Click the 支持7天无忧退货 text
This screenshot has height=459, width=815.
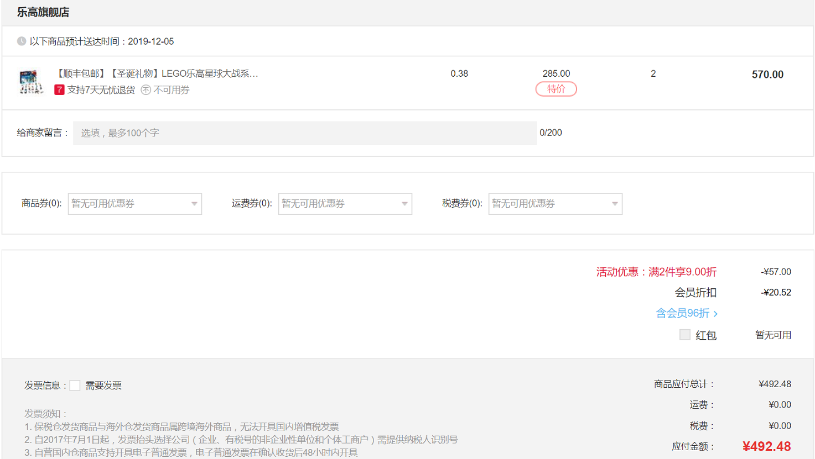tap(101, 90)
